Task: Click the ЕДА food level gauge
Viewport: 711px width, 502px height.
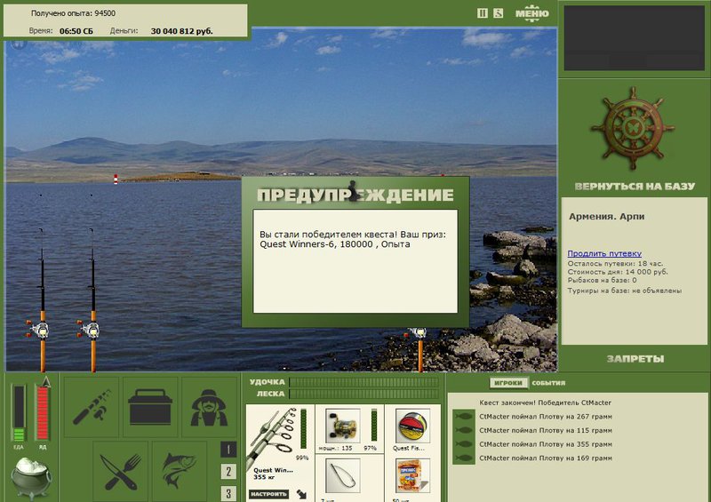Action: (19, 413)
